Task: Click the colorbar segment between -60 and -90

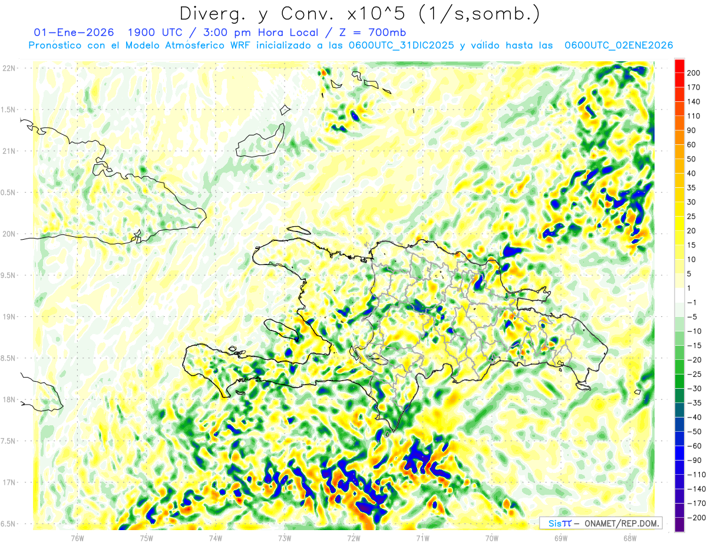Action: pyautogui.click(x=679, y=453)
